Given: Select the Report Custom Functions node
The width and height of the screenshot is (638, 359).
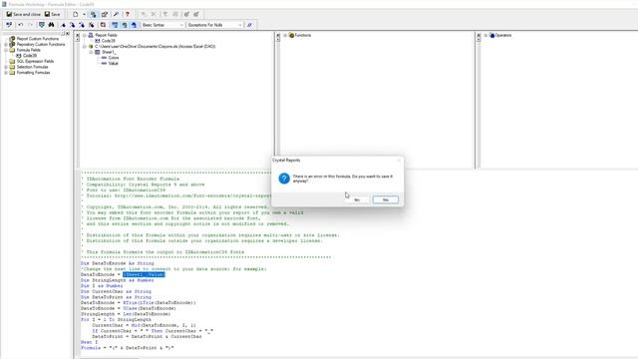Looking at the screenshot, I should click(x=38, y=39).
